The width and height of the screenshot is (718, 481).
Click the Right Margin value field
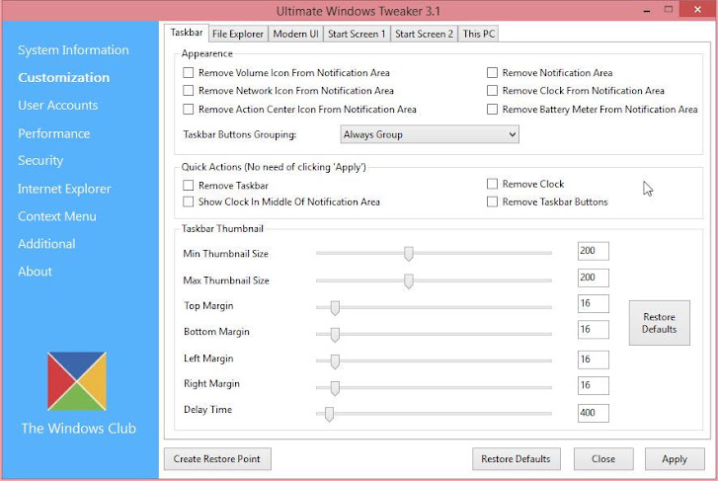(594, 385)
